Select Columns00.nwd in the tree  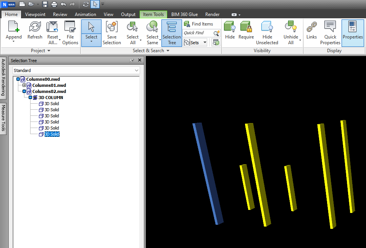(x=43, y=79)
